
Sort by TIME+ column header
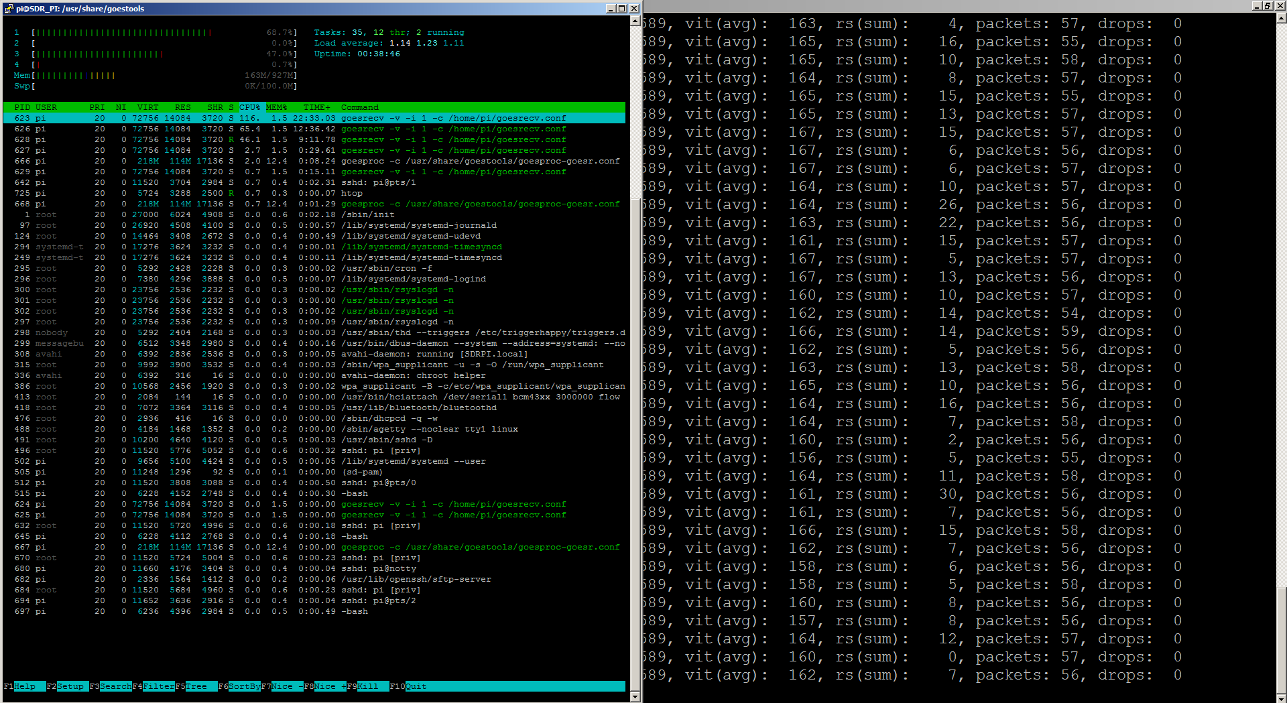coord(317,107)
